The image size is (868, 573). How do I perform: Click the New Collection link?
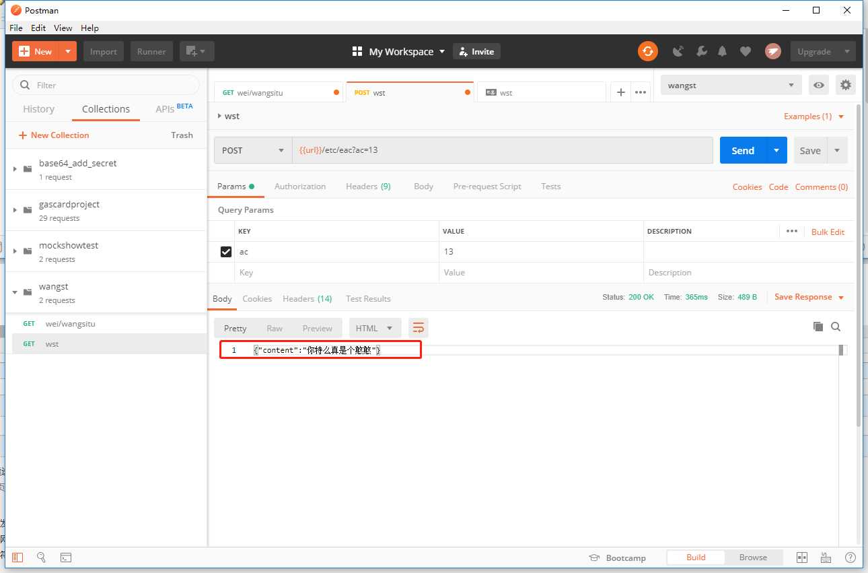[54, 135]
